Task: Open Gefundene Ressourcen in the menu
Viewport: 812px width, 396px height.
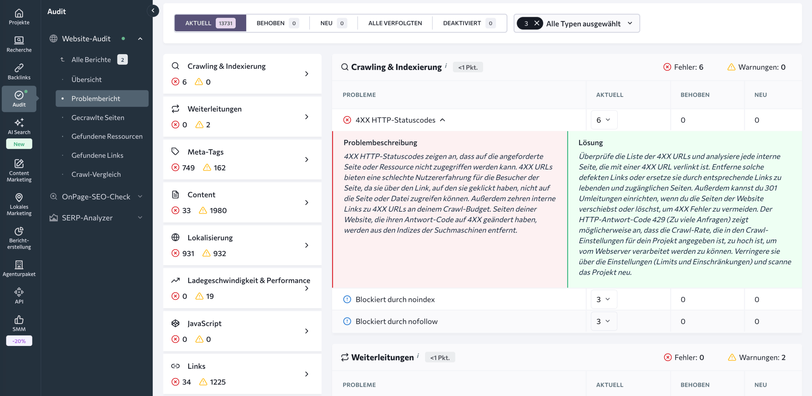Action: (107, 136)
